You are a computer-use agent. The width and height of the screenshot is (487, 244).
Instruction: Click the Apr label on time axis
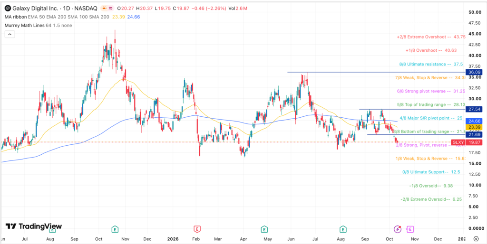243,239
